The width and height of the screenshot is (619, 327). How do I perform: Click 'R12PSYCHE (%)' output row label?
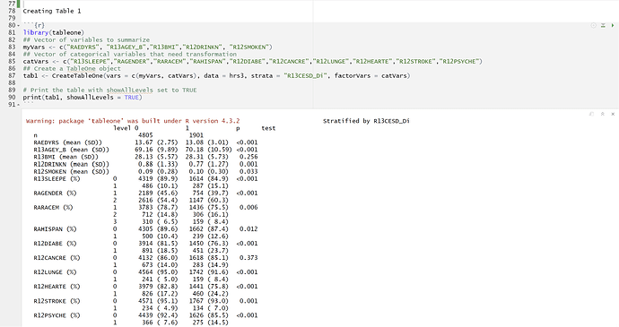click(x=57, y=315)
